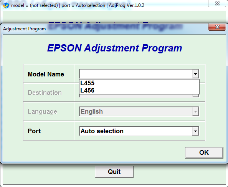Image resolution: width=228 pixels, height=187 pixels.
Task: Click the Quit button
Action: coord(114,172)
